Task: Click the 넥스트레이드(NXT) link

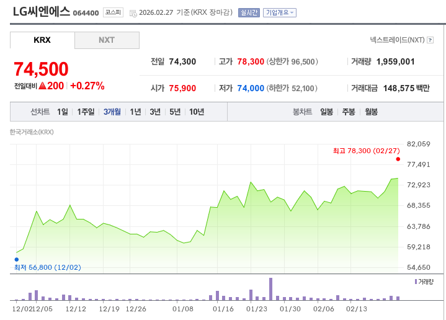Action: pyautogui.click(x=397, y=40)
